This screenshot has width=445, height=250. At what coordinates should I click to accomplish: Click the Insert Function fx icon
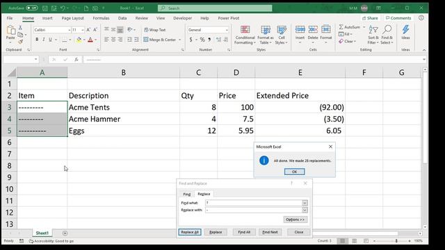[76, 60]
